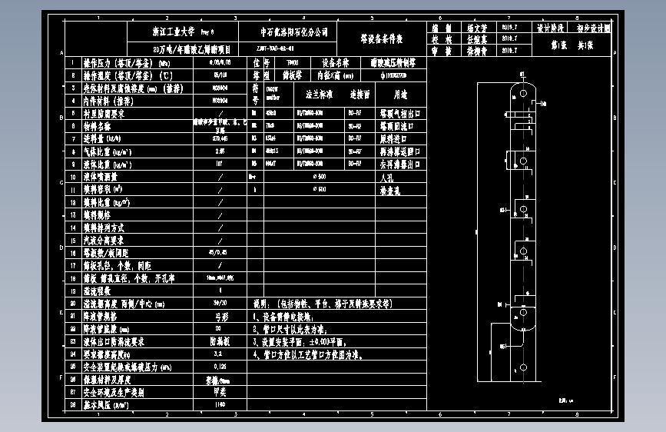Click the 塔设备条件表 title cell
Viewport: 666px width, 432px height.
coord(382,38)
